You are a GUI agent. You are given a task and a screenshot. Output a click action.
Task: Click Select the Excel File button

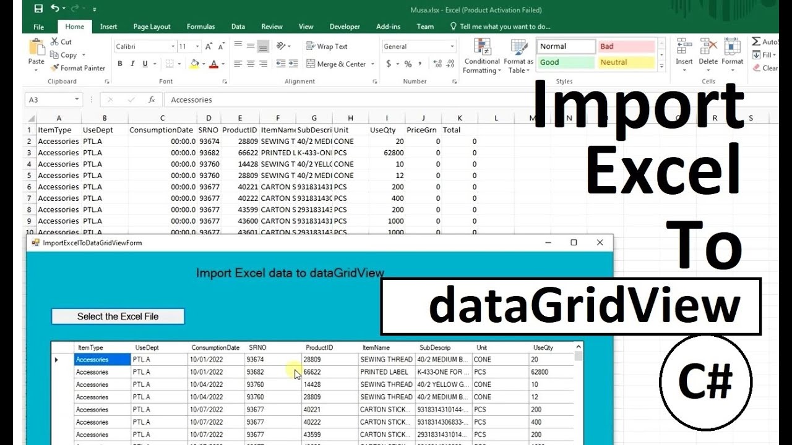click(118, 316)
